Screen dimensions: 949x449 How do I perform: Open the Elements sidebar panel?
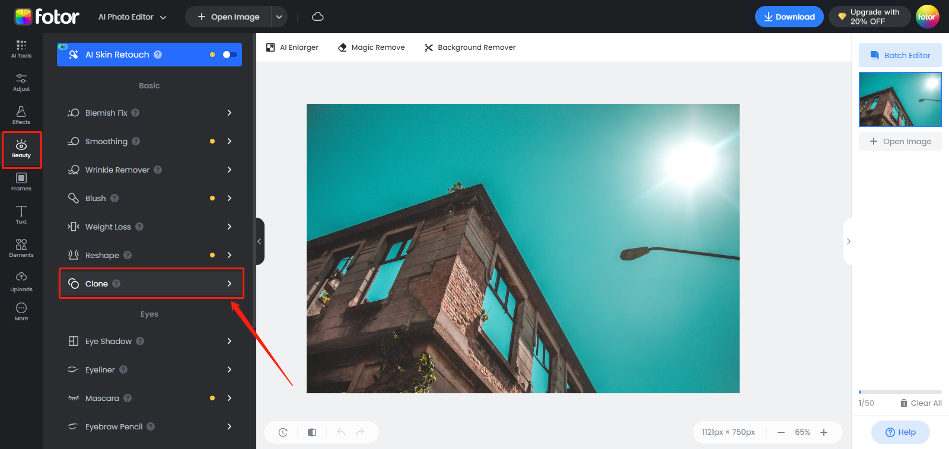21,249
